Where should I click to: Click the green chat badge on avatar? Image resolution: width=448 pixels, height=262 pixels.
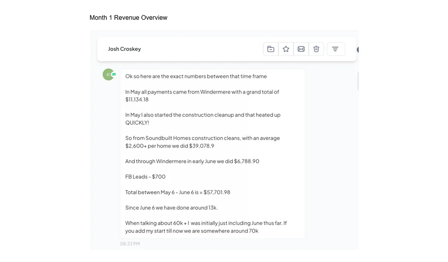click(x=114, y=74)
